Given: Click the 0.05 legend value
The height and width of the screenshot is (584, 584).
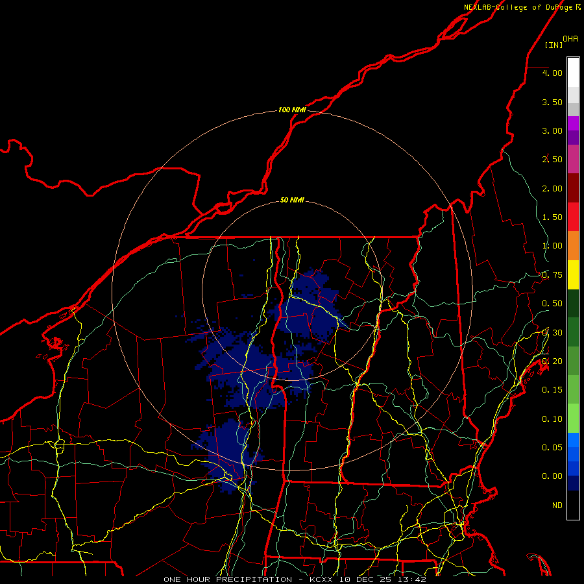Looking at the screenshot, I should (x=552, y=447).
